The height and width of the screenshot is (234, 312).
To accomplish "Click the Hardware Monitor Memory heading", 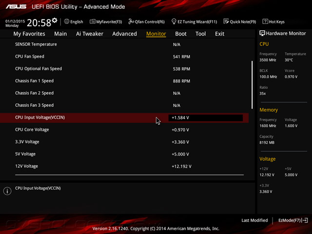I will (x=269, y=110).
